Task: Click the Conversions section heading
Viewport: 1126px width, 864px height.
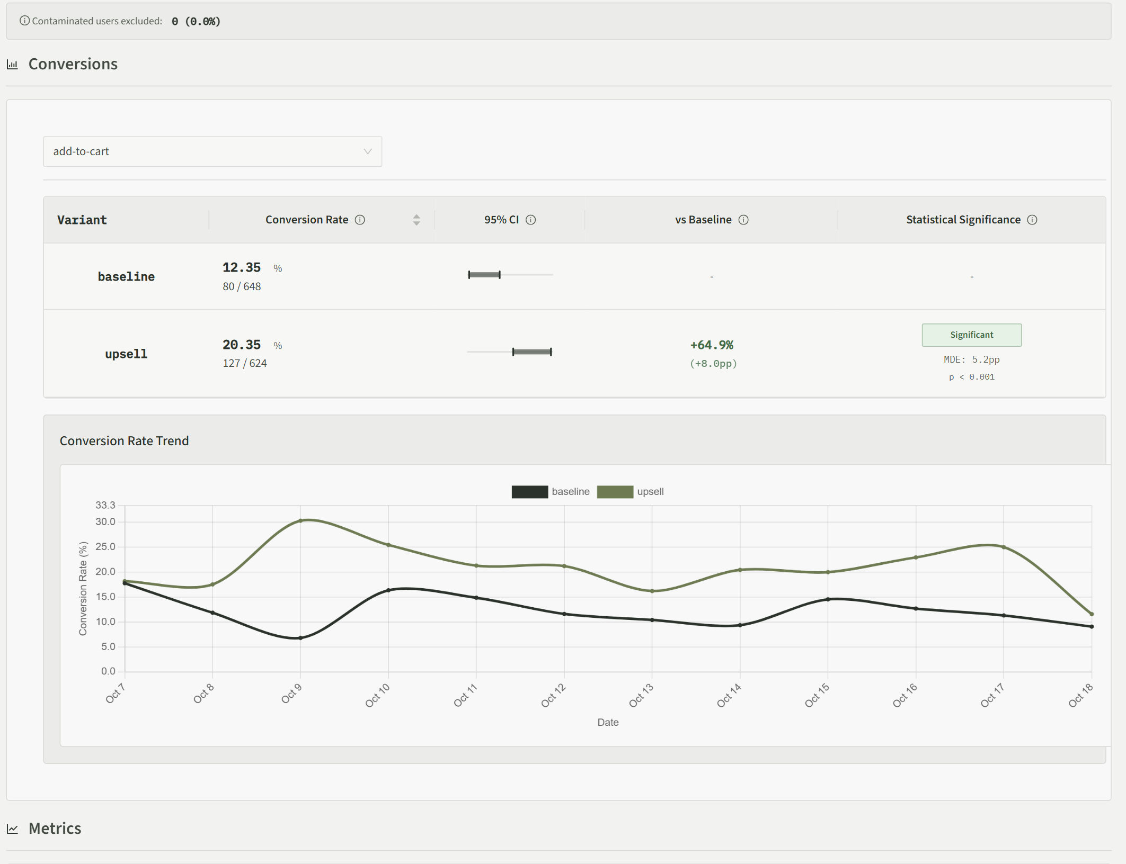Action: click(x=73, y=64)
